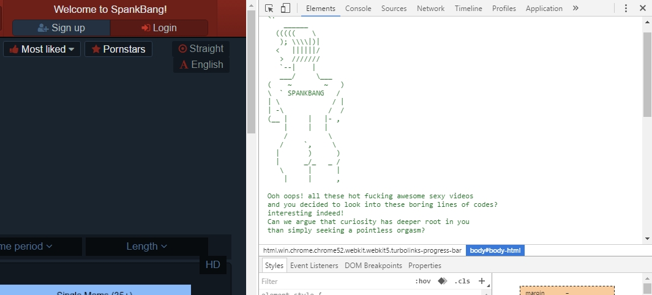This screenshot has width=652, height=295.
Task: Focus the styles Filter input field
Action: (x=337, y=282)
